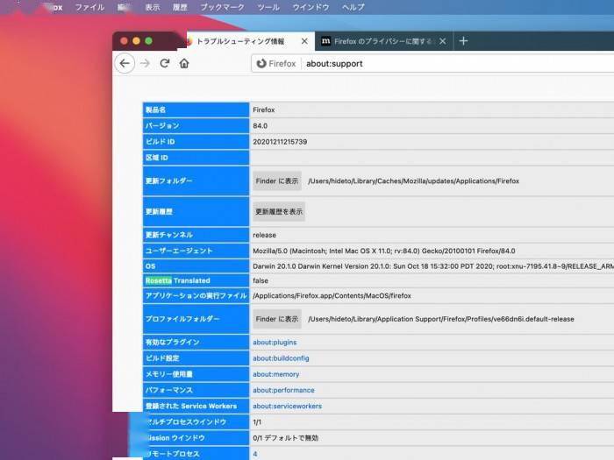Click the OS value Darwin 20.1.0 text
Image resolution: width=614 pixels, height=460 pixels.
click(x=432, y=266)
